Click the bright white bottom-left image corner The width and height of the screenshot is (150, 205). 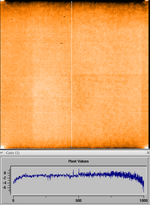2,147
